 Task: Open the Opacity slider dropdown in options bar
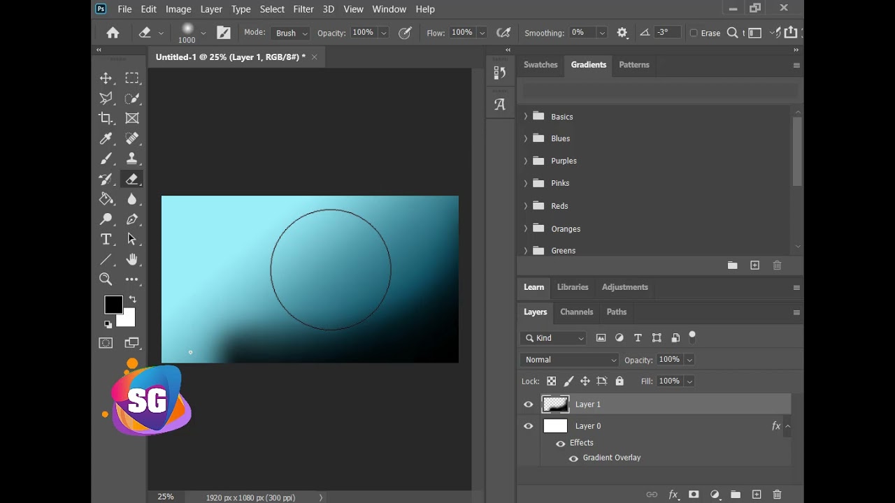384,33
